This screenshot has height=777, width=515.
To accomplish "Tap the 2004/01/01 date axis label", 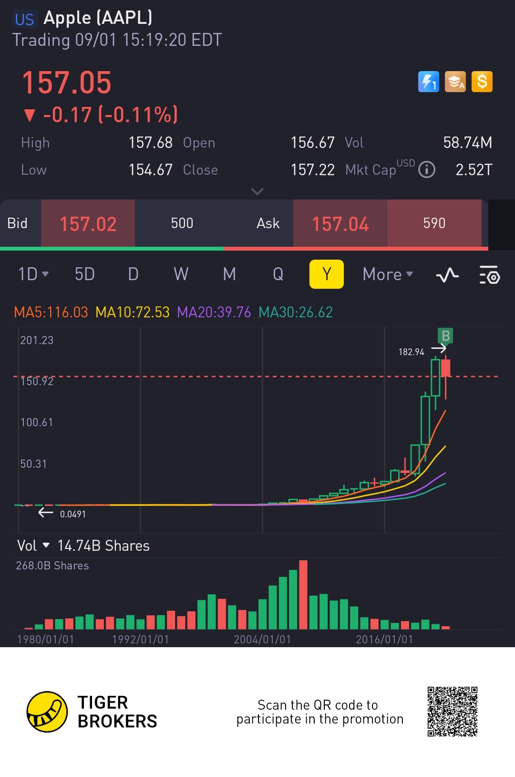I will pos(262,639).
